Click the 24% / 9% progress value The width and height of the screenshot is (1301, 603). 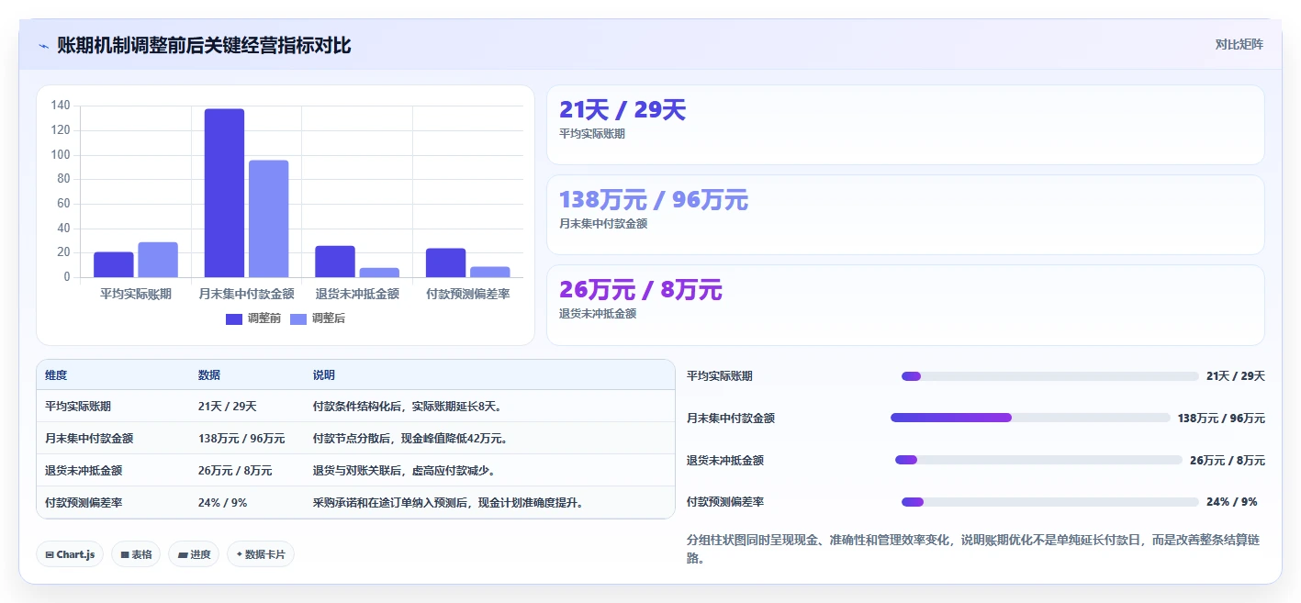pos(1231,502)
